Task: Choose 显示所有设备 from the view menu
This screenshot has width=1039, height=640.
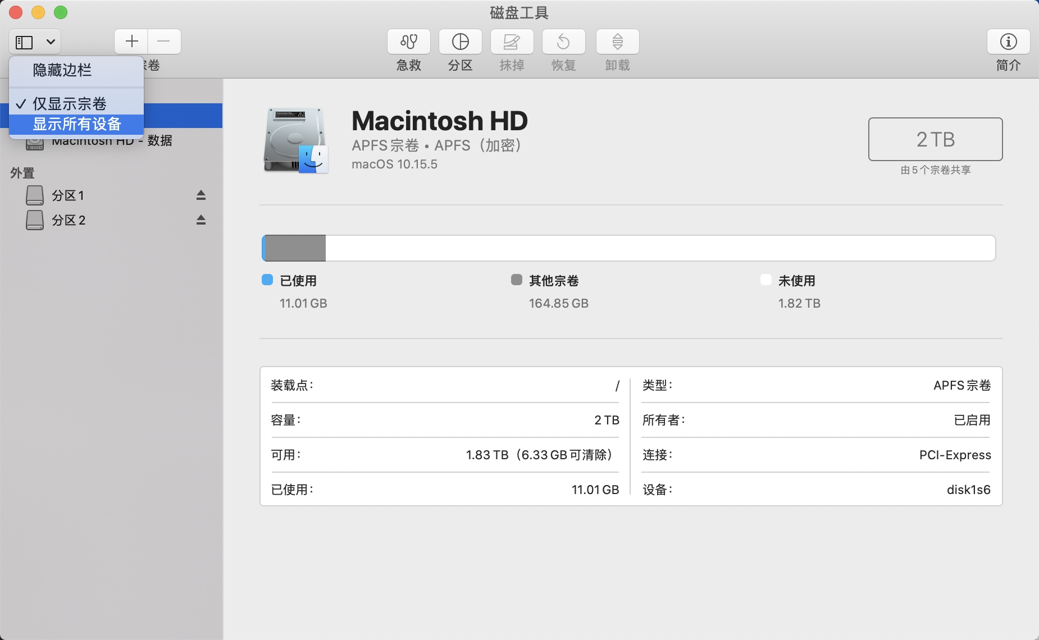Action: pos(77,124)
